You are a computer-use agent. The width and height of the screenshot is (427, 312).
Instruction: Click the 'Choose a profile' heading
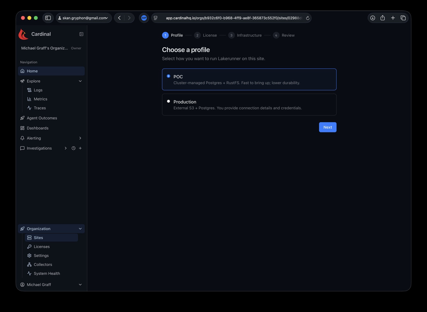click(x=186, y=50)
